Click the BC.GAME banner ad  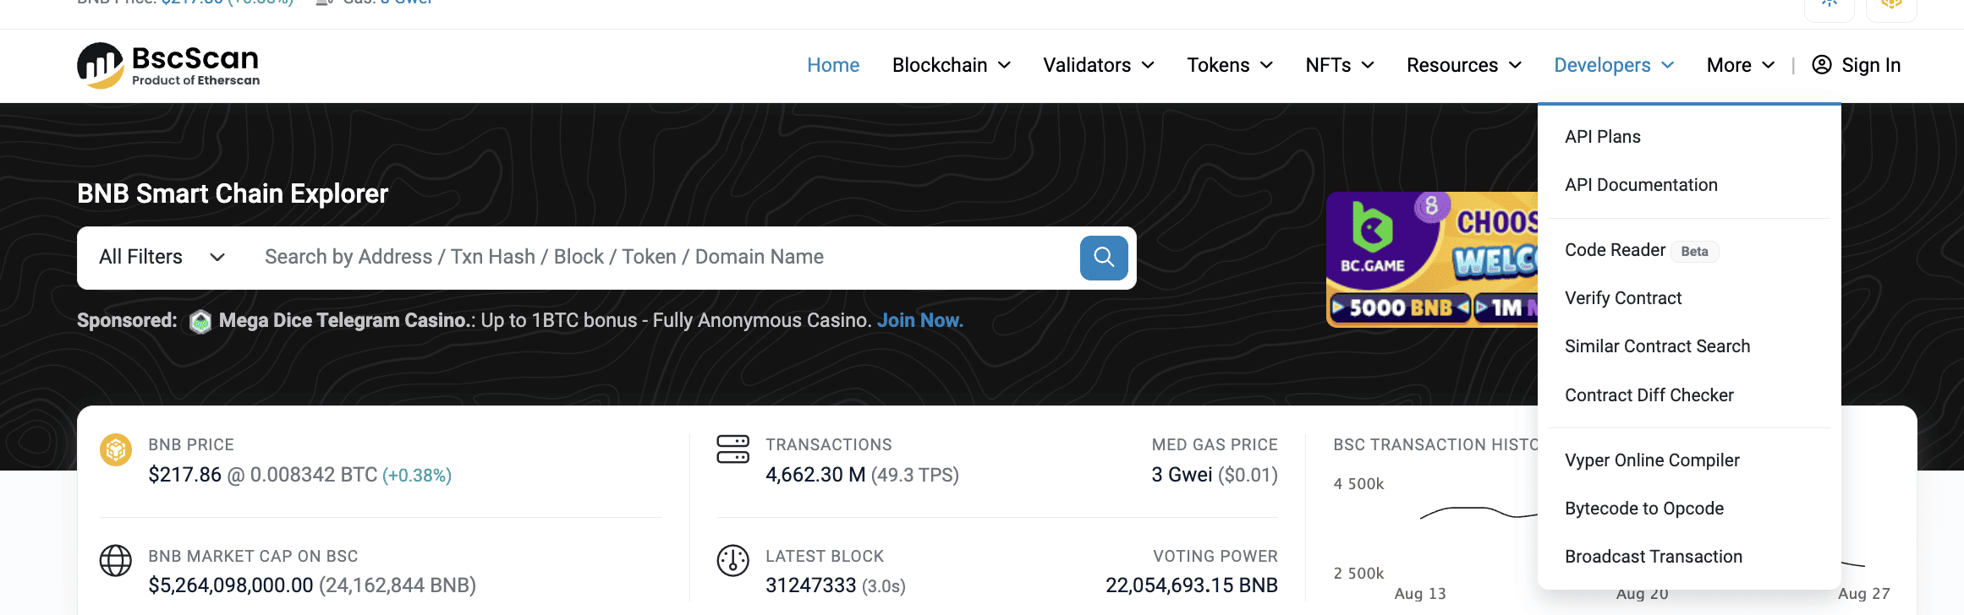[1432, 259]
